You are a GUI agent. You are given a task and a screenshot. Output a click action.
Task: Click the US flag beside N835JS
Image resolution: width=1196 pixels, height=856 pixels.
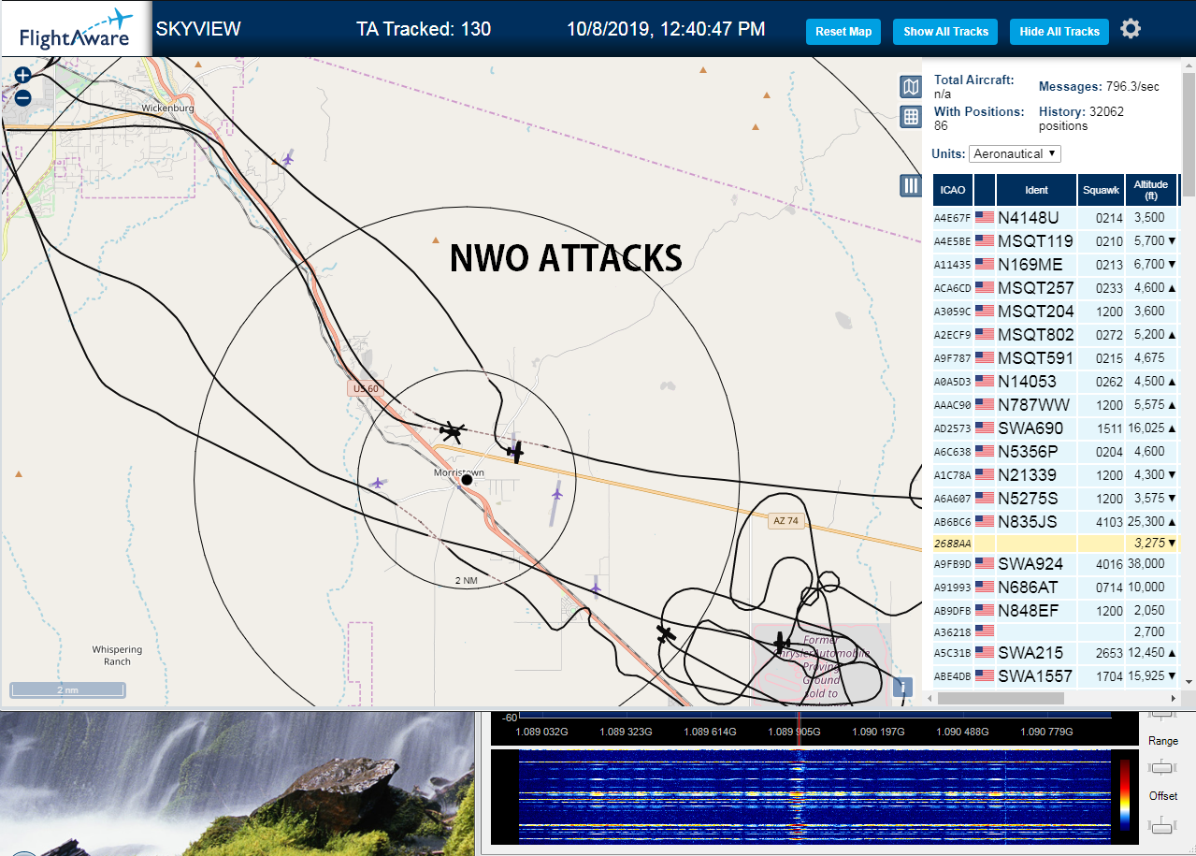pyautogui.click(x=985, y=521)
